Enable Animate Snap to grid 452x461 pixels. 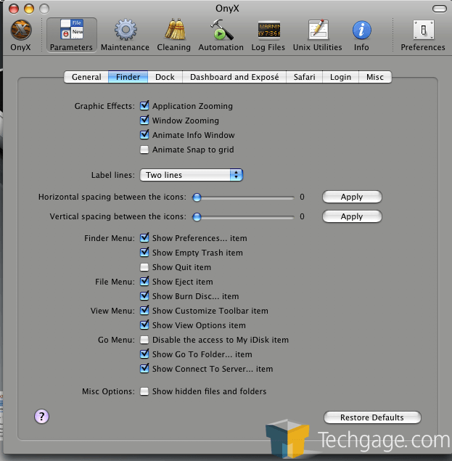pyautogui.click(x=144, y=150)
